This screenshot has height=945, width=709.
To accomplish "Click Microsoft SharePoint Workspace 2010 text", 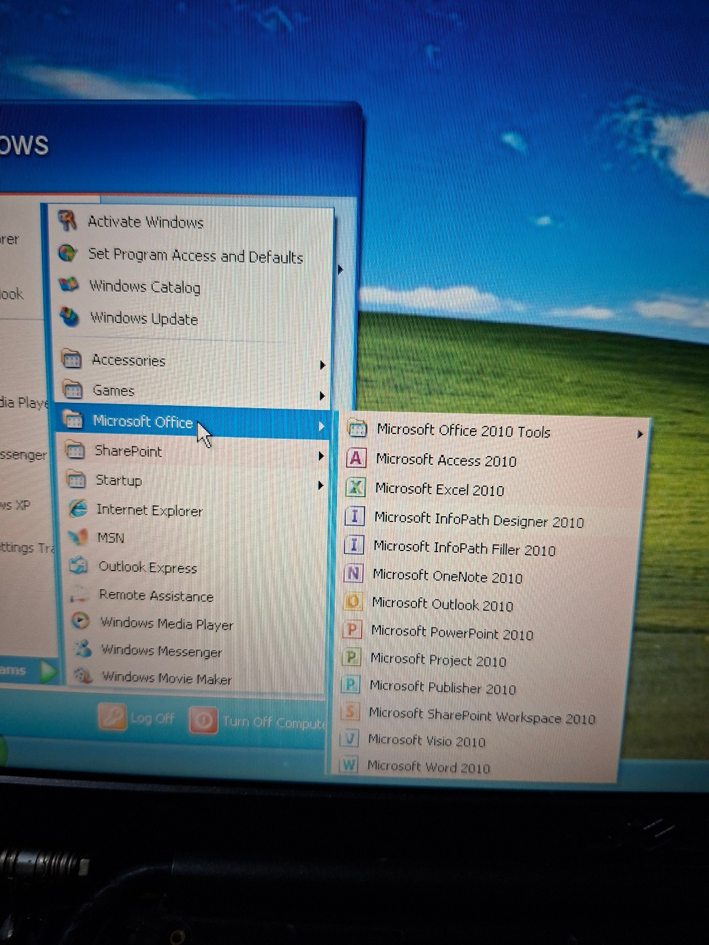I will pos(482,715).
